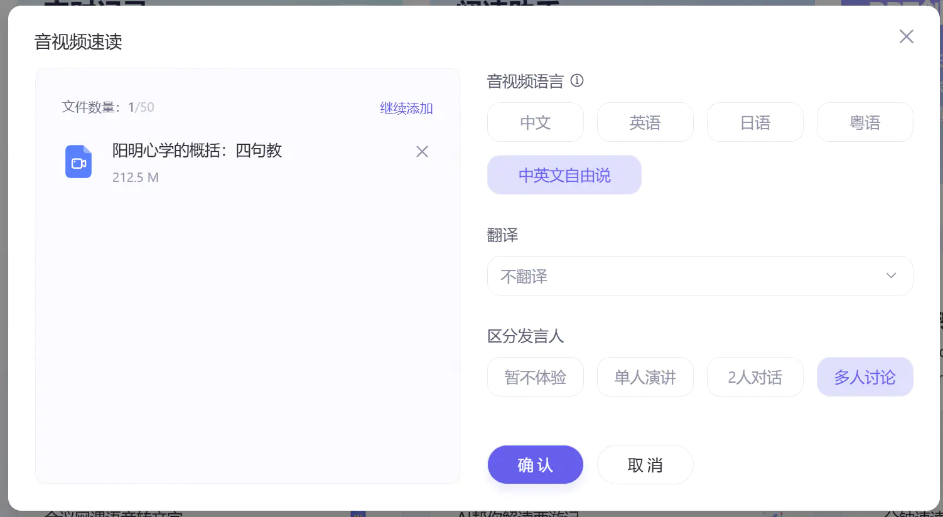Screen dimensions: 943x517
Task: Select 单人演讲 speaker mode
Action: 645,377
